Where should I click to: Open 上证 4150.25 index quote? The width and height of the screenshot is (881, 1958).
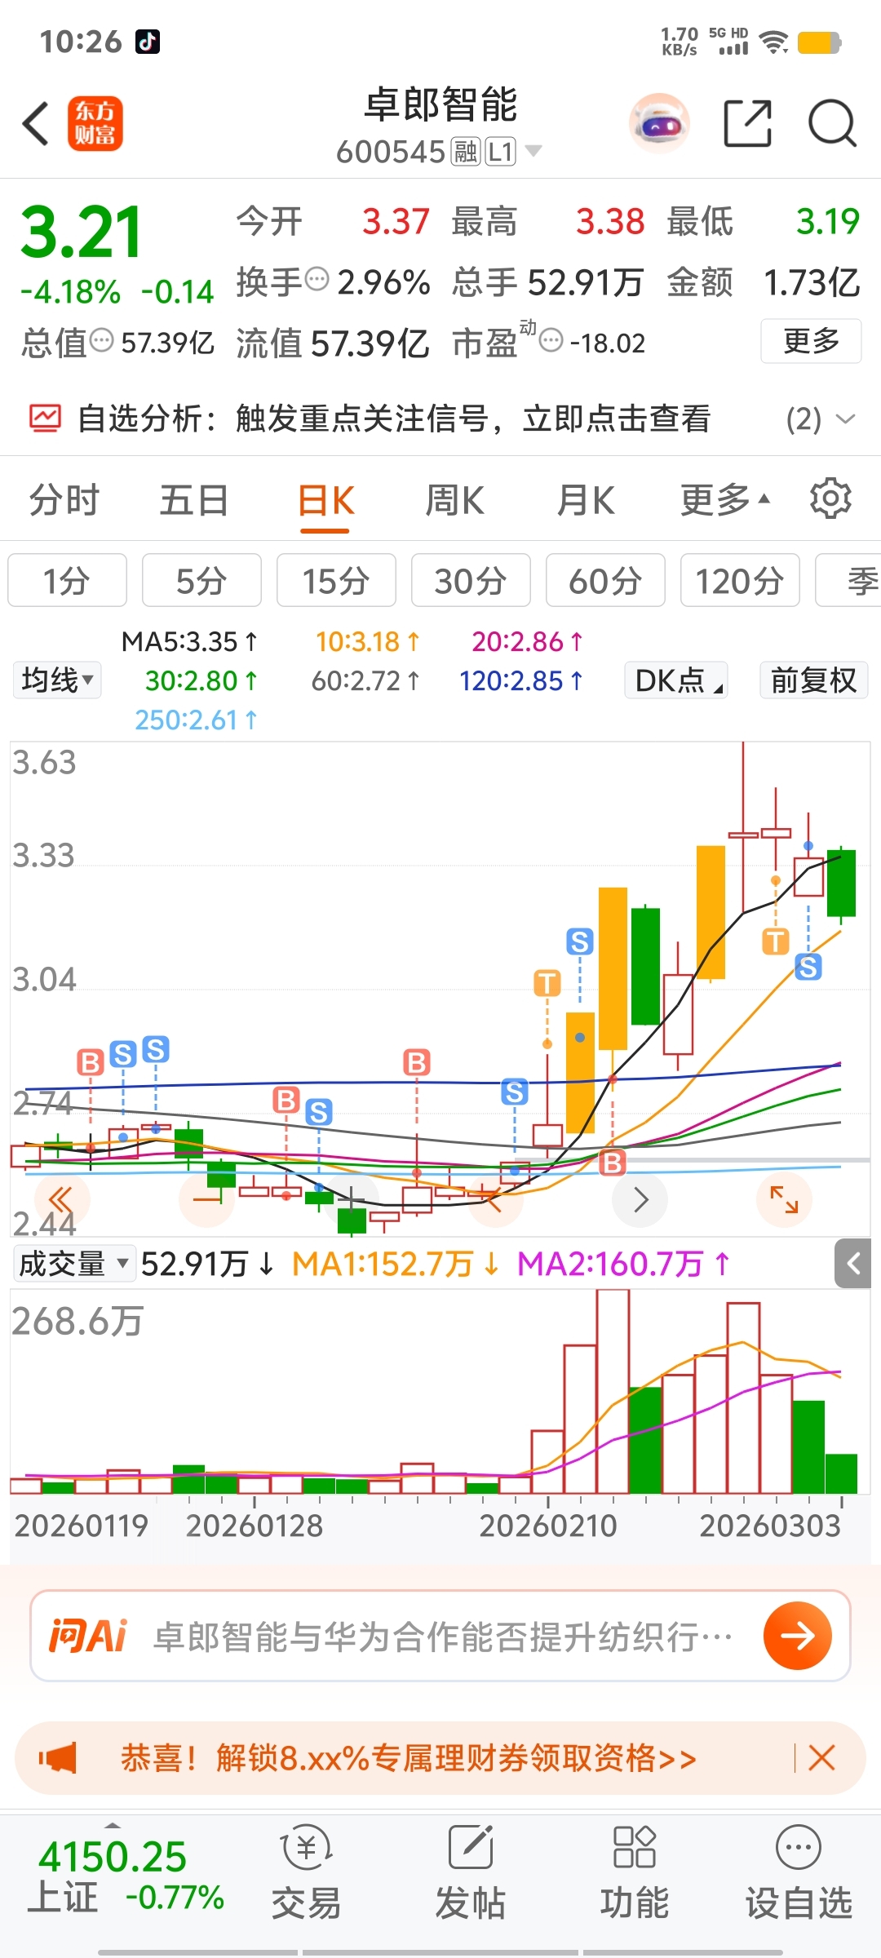tap(126, 1875)
